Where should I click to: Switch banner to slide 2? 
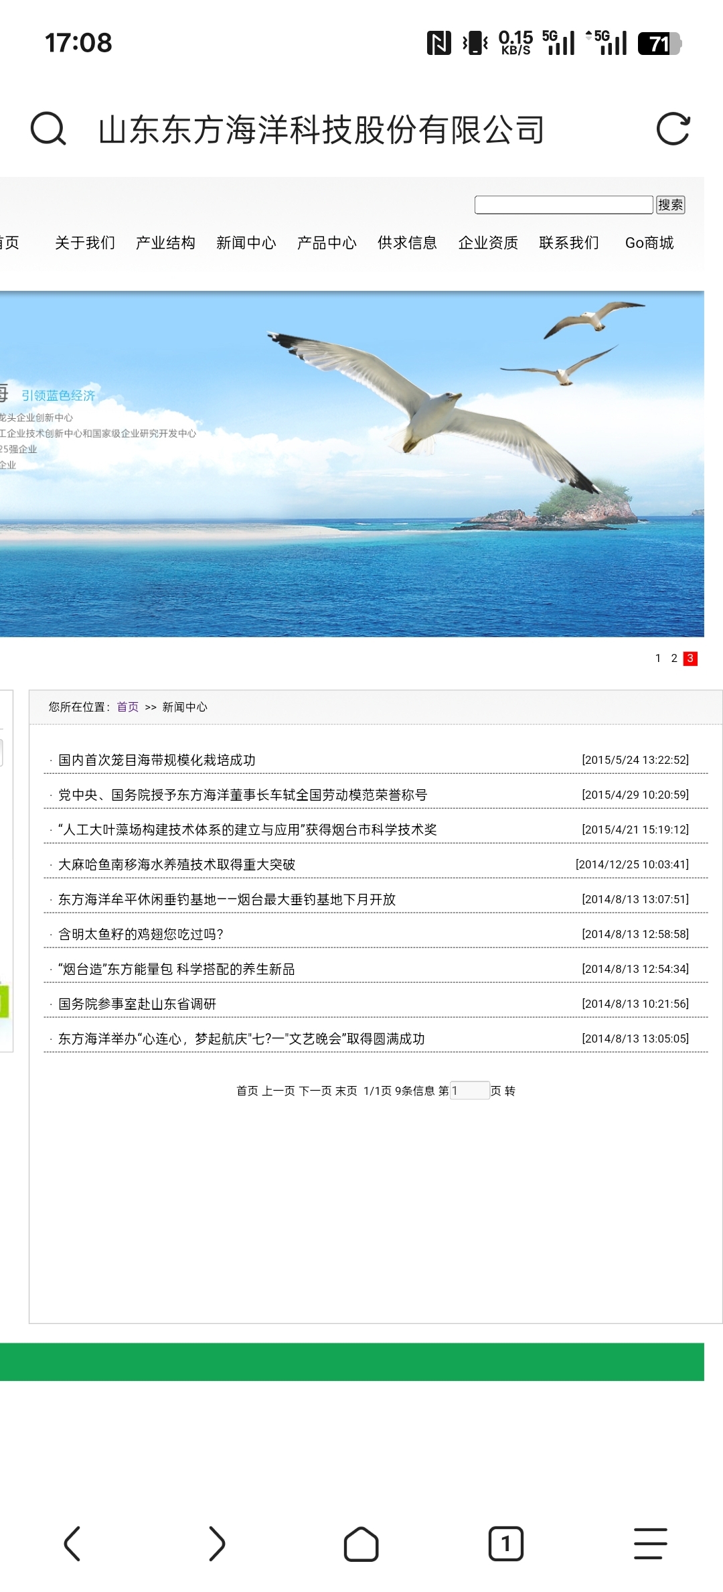(x=674, y=658)
